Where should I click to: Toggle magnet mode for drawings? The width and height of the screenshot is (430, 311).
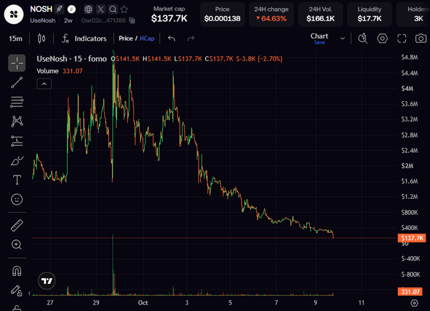pos(16,271)
